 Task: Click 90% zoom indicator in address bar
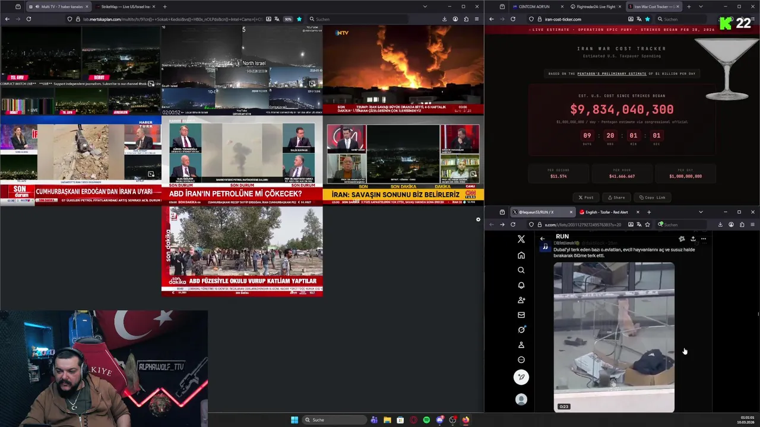[x=288, y=19]
